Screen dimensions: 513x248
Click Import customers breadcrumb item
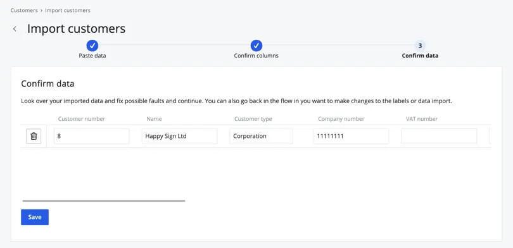(68, 11)
